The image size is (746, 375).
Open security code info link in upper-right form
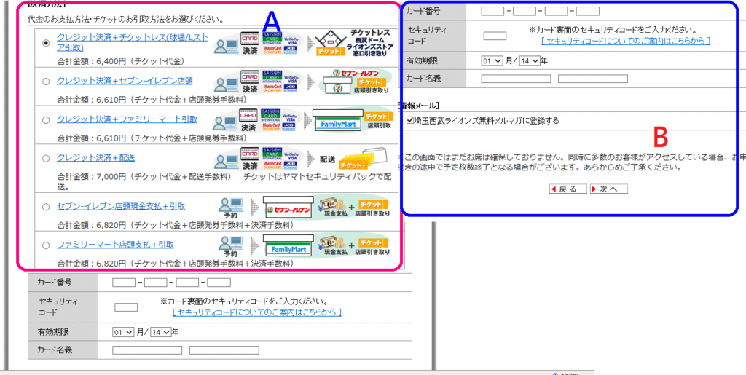point(626,42)
